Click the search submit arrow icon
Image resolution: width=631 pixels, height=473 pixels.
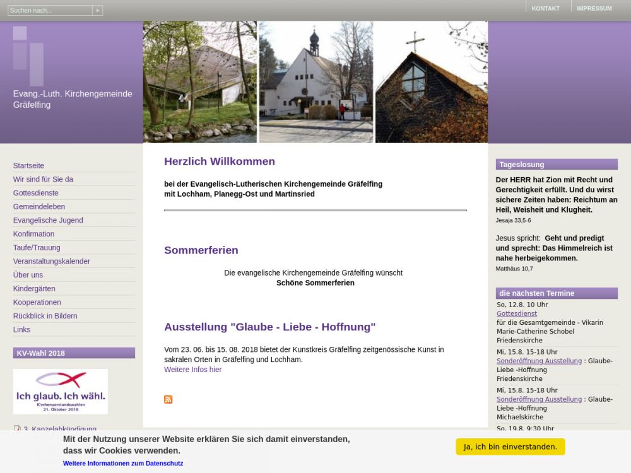97,11
